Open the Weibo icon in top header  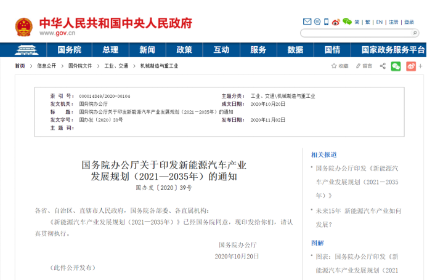pyautogui.click(x=336, y=22)
